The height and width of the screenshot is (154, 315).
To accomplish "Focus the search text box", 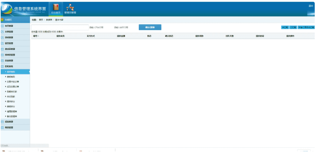I will [60, 27].
